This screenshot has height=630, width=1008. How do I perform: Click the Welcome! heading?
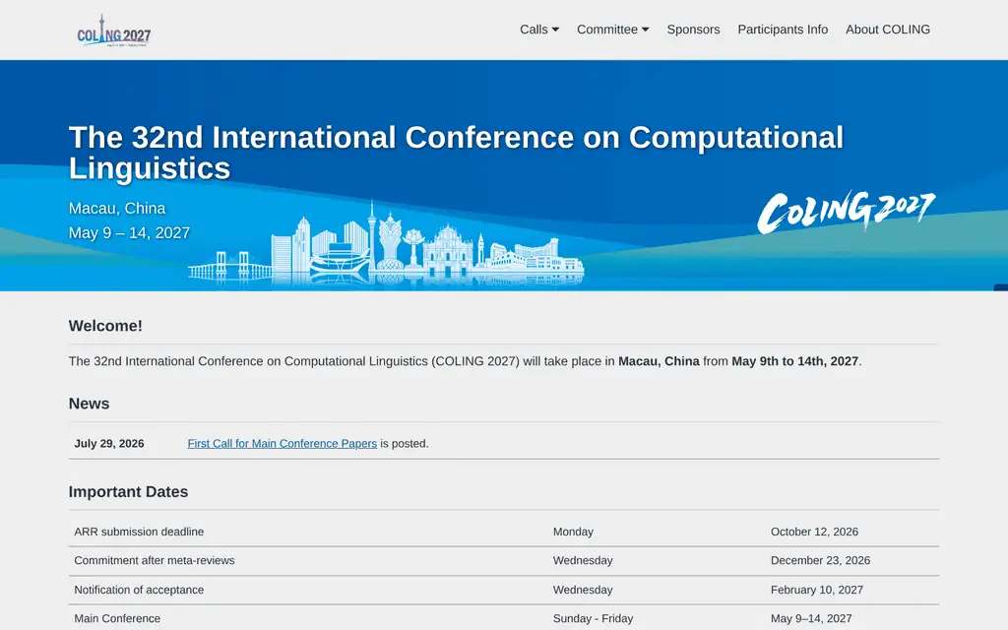(105, 326)
